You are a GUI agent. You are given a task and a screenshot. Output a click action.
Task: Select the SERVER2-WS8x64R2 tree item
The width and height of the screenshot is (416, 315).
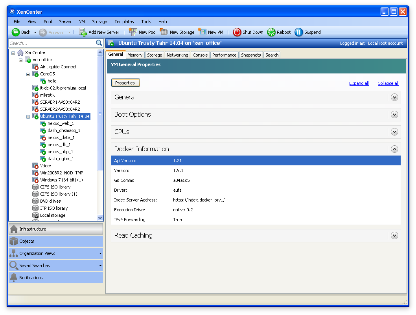(60, 110)
